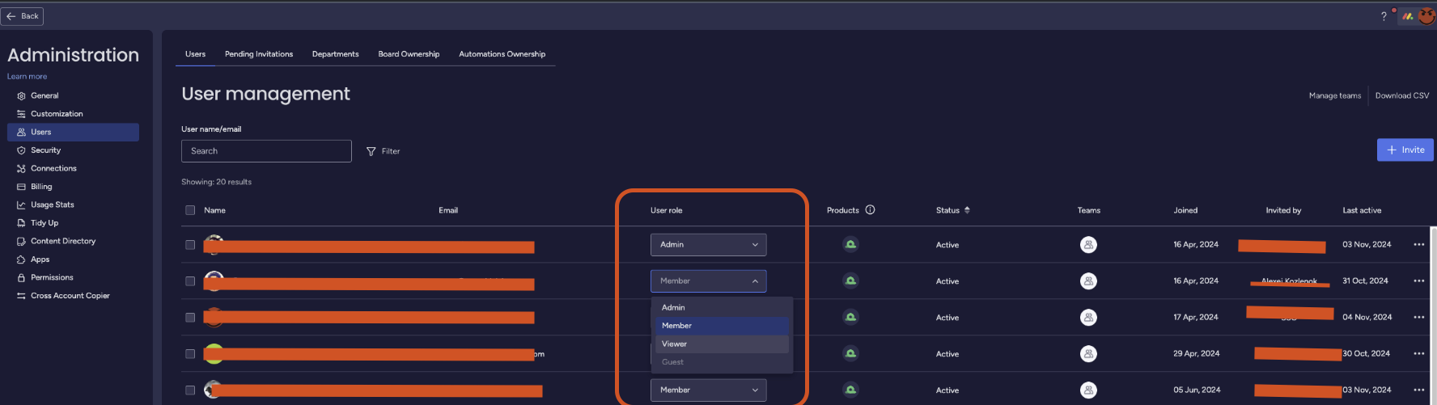Open more options for the 03 Nov, 2024 last-active row
The height and width of the screenshot is (405, 1437).
1418,245
